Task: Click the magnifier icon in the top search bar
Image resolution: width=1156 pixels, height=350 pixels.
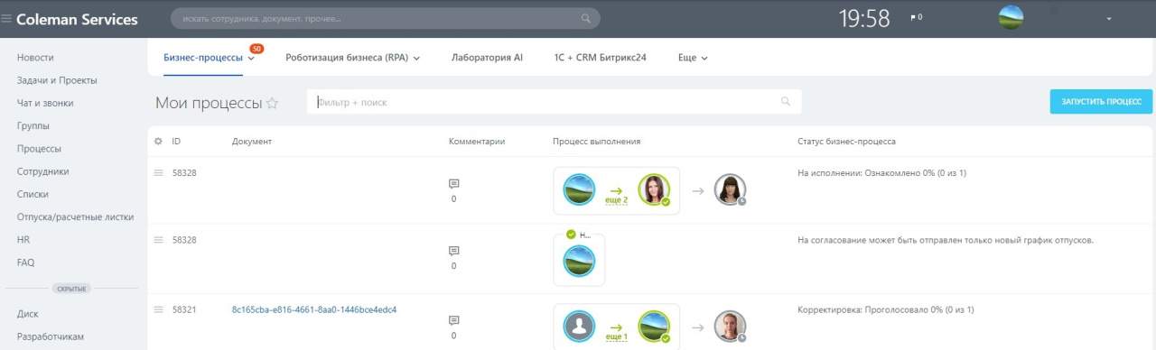Action: 586,18
